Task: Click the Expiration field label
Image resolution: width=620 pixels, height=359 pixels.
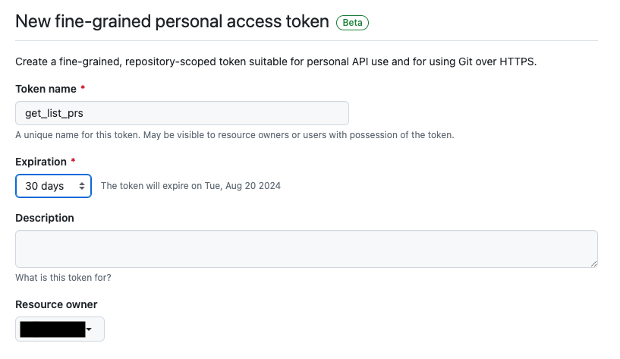Action: [41, 162]
